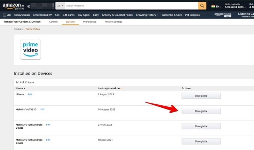The image size is (254, 150).
Task: Click the Installed on Devices heading
Action: point(33,74)
